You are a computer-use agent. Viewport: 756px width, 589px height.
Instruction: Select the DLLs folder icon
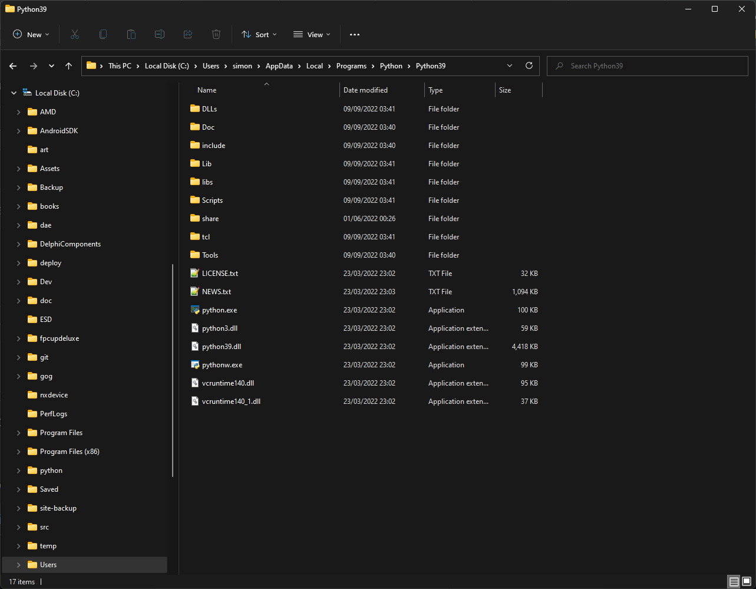(x=196, y=109)
